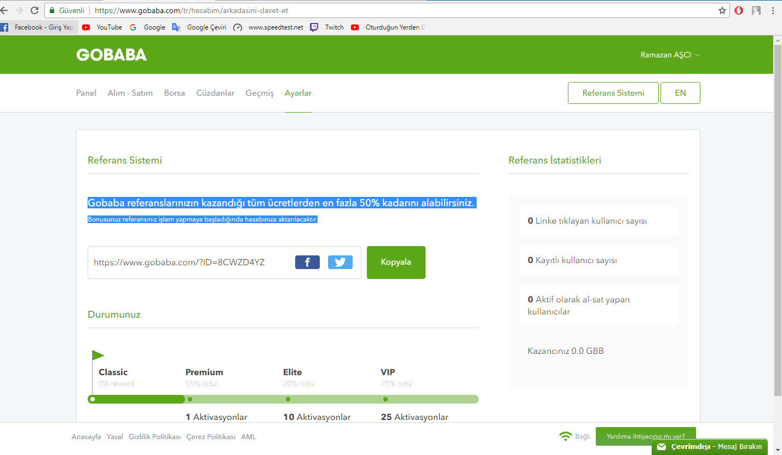Open Cüzdanlar tab
Image resolution: width=782 pixels, height=455 pixels.
pos(216,93)
